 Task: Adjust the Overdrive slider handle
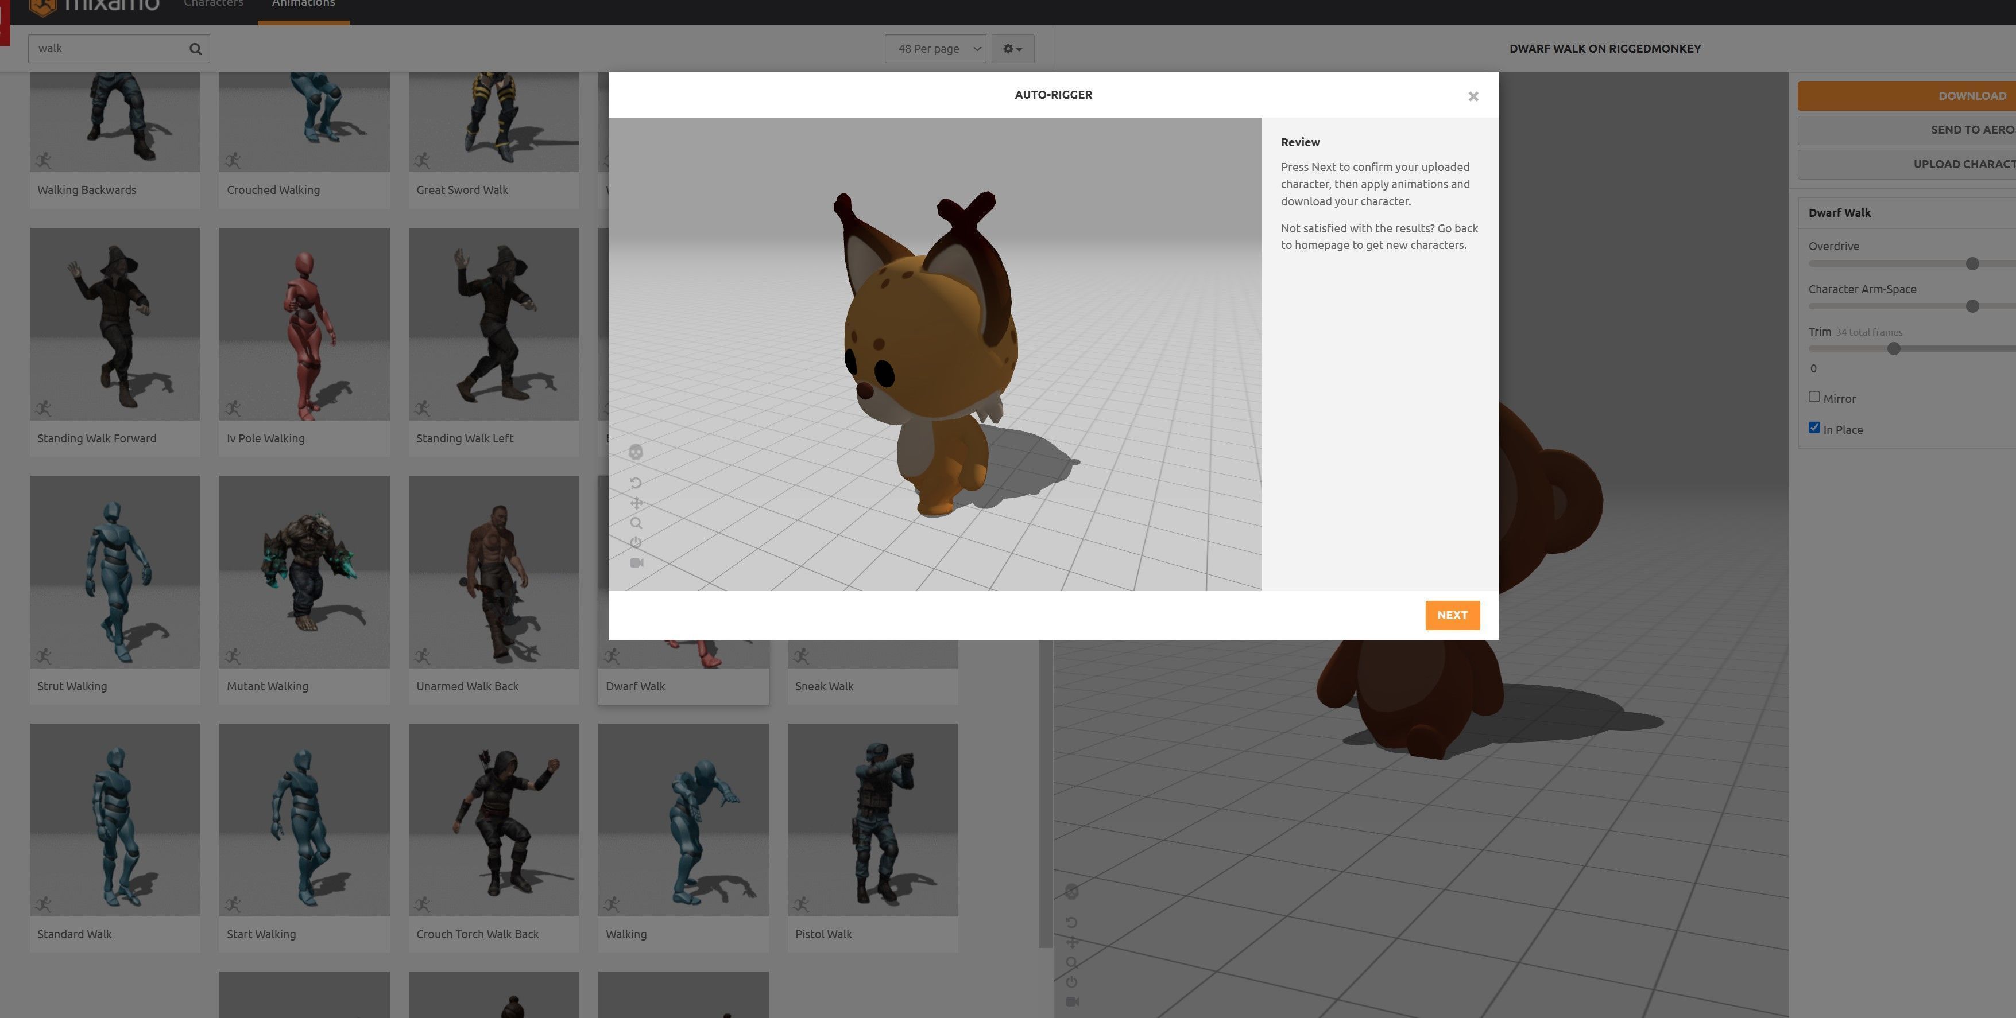click(1972, 263)
